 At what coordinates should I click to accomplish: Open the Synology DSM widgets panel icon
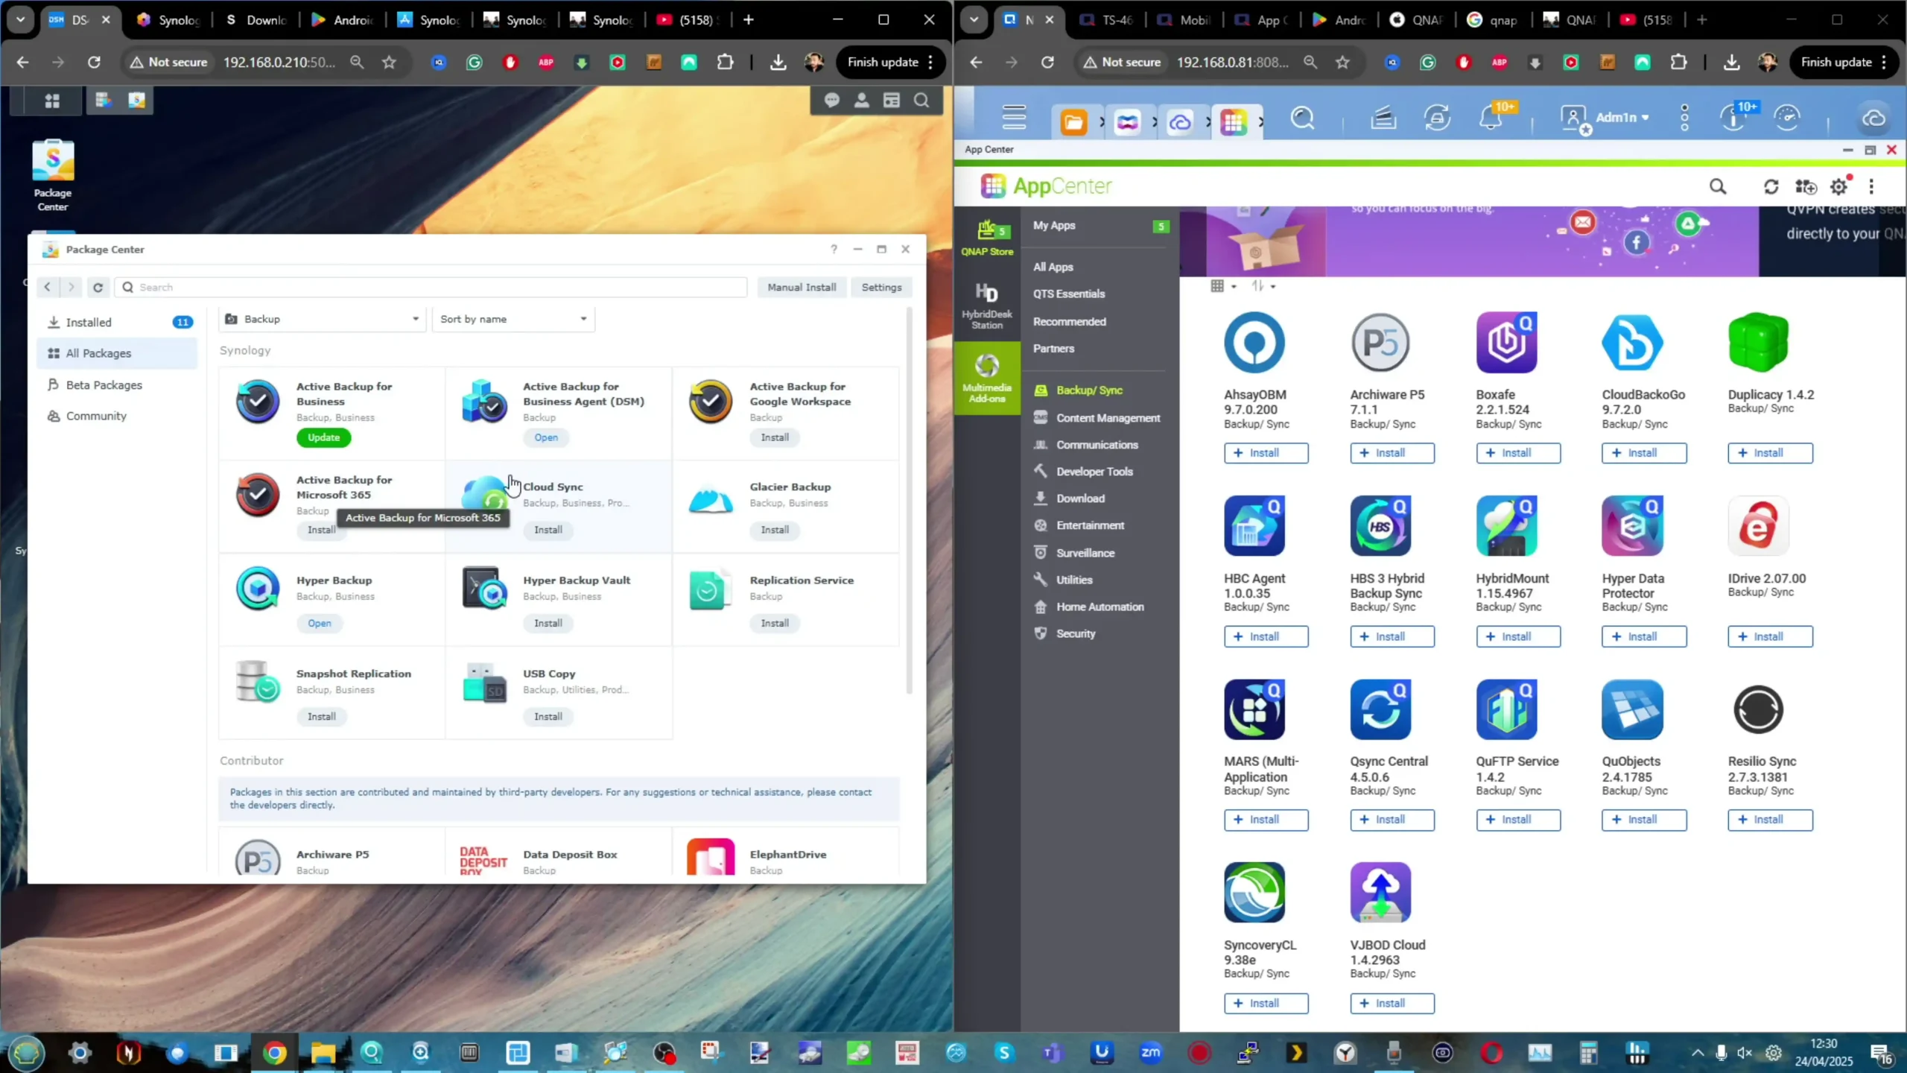(x=891, y=100)
